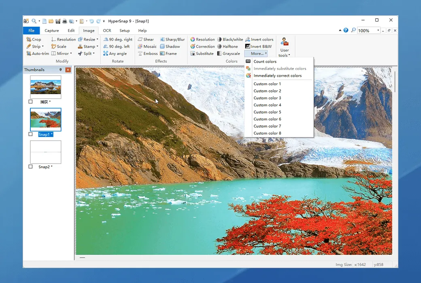Screen dimensions: 421x283
Task: Check the Snap1 thumbnail checkbox
Action: [30, 134]
